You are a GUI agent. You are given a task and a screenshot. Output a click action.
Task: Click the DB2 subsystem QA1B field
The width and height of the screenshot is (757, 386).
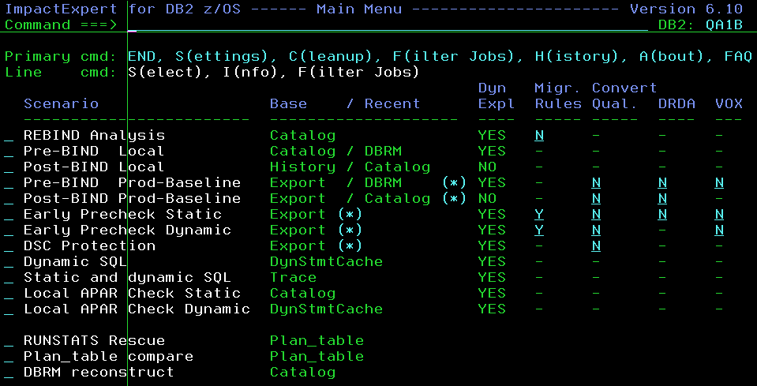point(724,25)
